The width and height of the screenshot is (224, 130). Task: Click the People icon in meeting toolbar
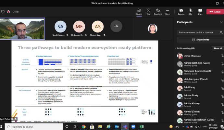coord(139,12)
